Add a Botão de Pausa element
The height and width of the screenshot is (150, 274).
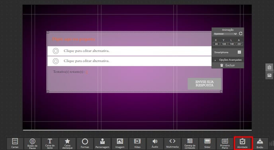click(32, 143)
